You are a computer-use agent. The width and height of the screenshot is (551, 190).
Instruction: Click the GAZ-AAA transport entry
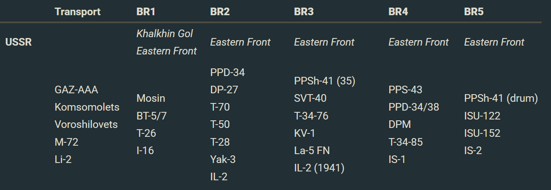tap(76, 90)
